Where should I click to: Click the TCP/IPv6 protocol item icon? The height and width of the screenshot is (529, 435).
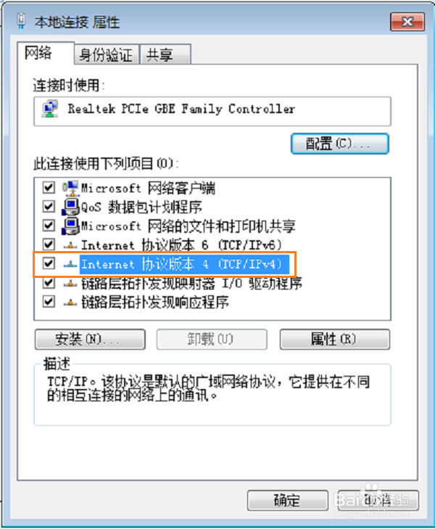click(70, 245)
